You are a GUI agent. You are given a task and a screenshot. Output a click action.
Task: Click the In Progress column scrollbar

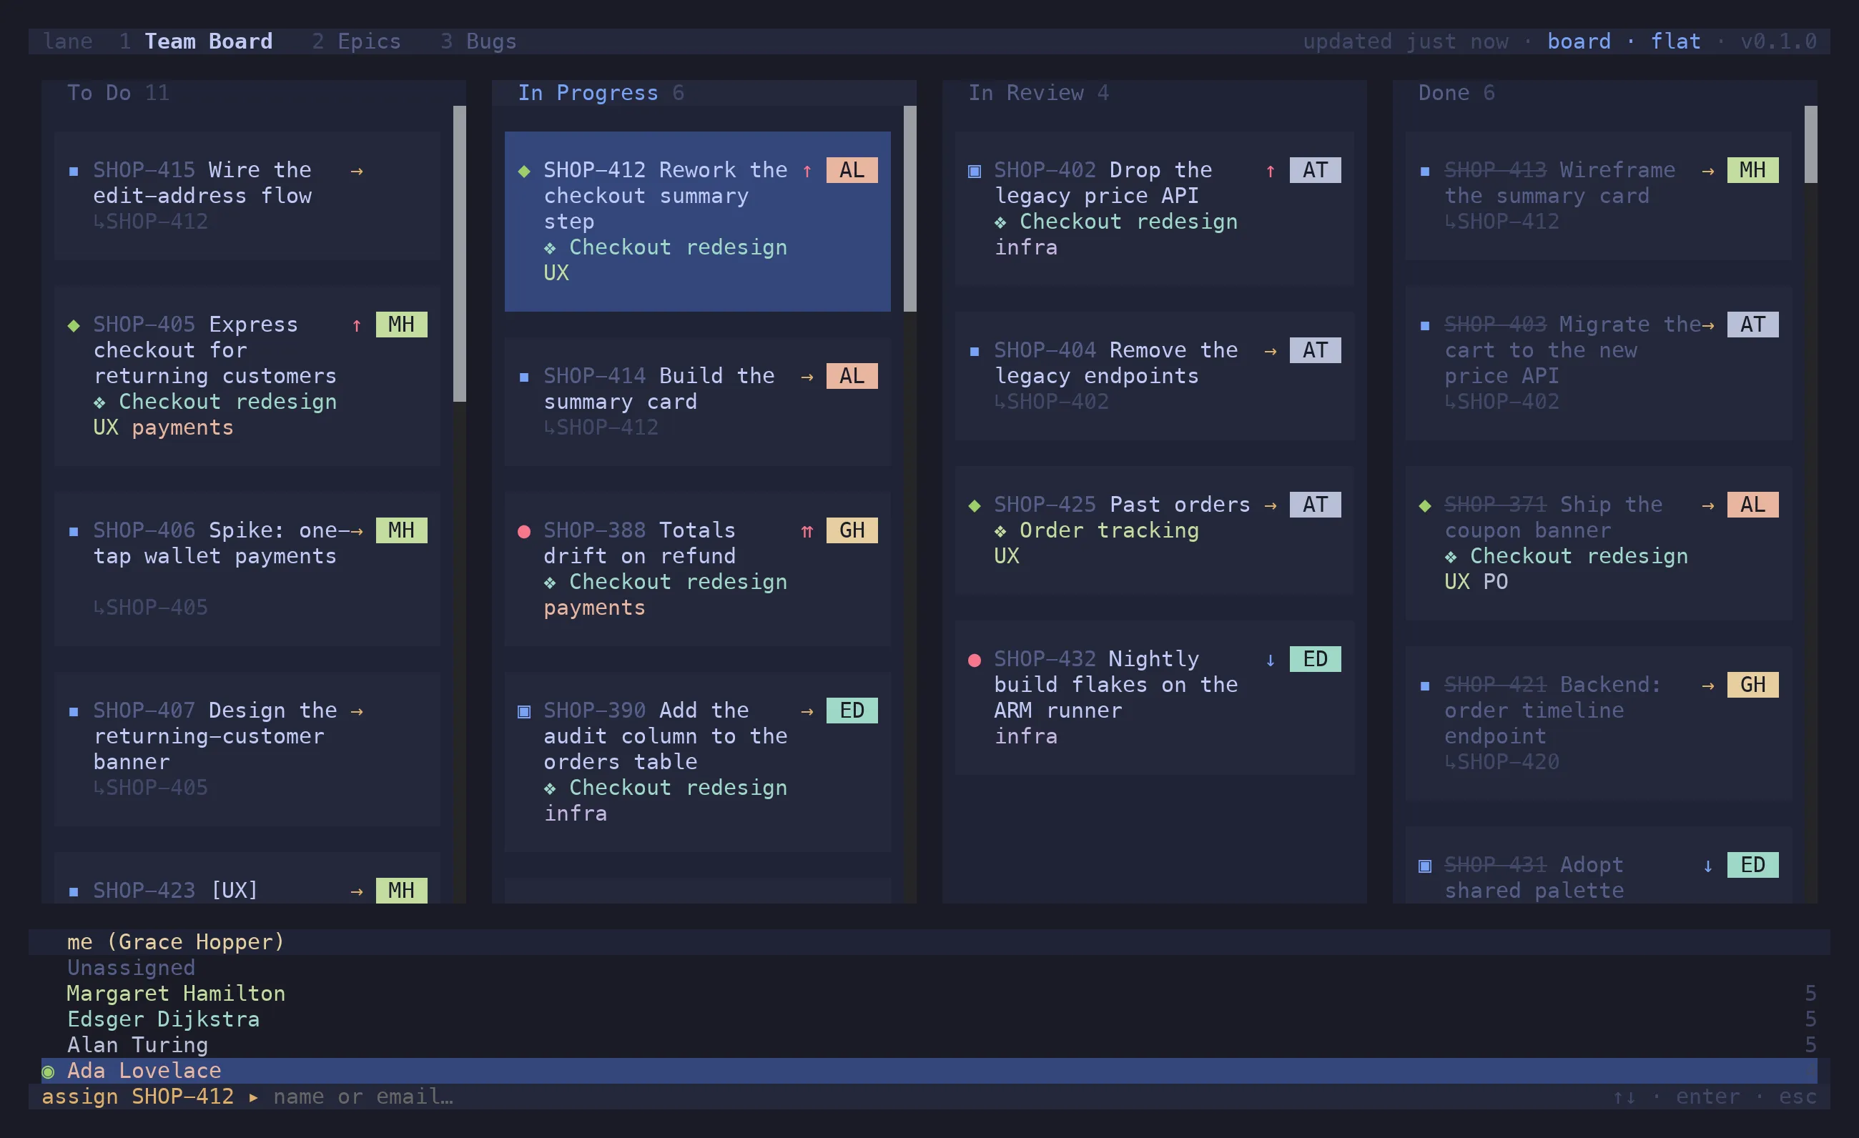click(x=910, y=208)
